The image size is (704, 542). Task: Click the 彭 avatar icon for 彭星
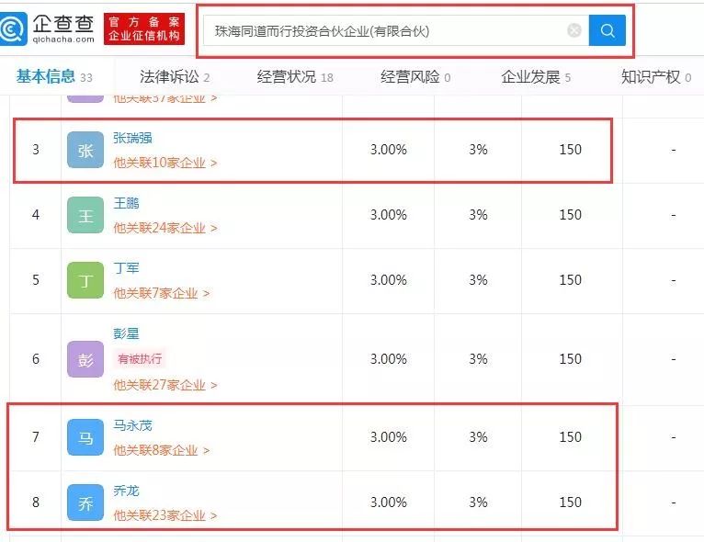[x=85, y=359]
